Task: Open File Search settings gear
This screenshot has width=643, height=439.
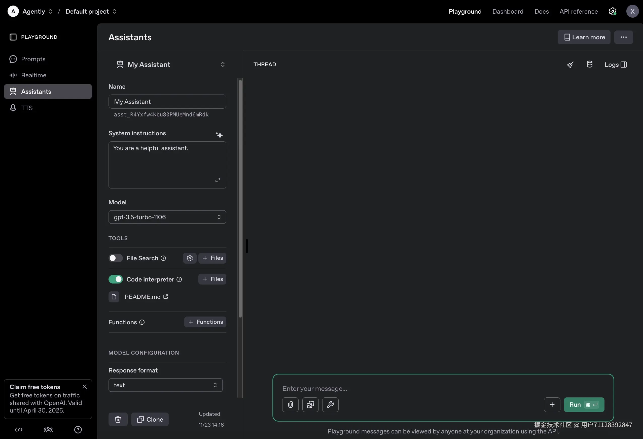Action: click(x=190, y=258)
